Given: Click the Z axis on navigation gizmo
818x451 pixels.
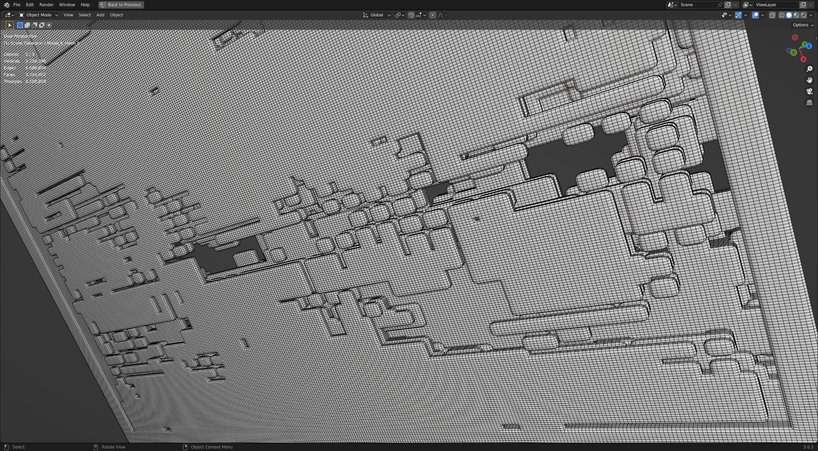Looking at the screenshot, I should click(809, 46).
